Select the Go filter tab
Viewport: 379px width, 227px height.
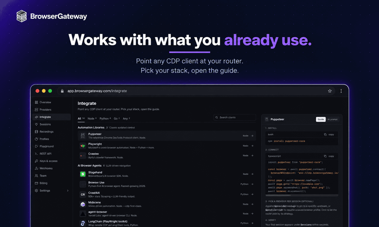pyautogui.click(x=117, y=119)
